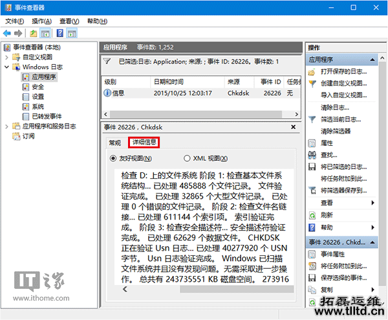Select the 设置 log in tree

[x=38, y=97]
